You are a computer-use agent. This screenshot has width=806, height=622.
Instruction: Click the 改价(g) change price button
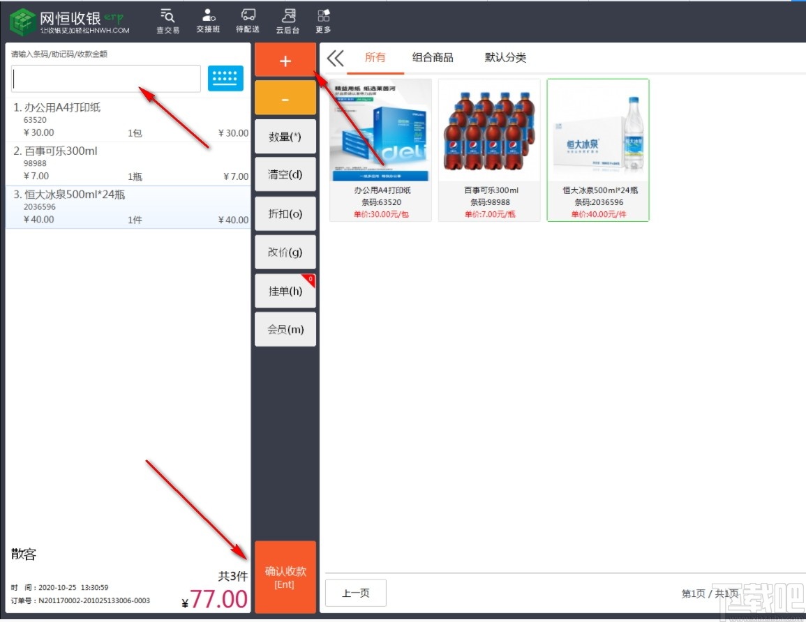click(285, 252)
